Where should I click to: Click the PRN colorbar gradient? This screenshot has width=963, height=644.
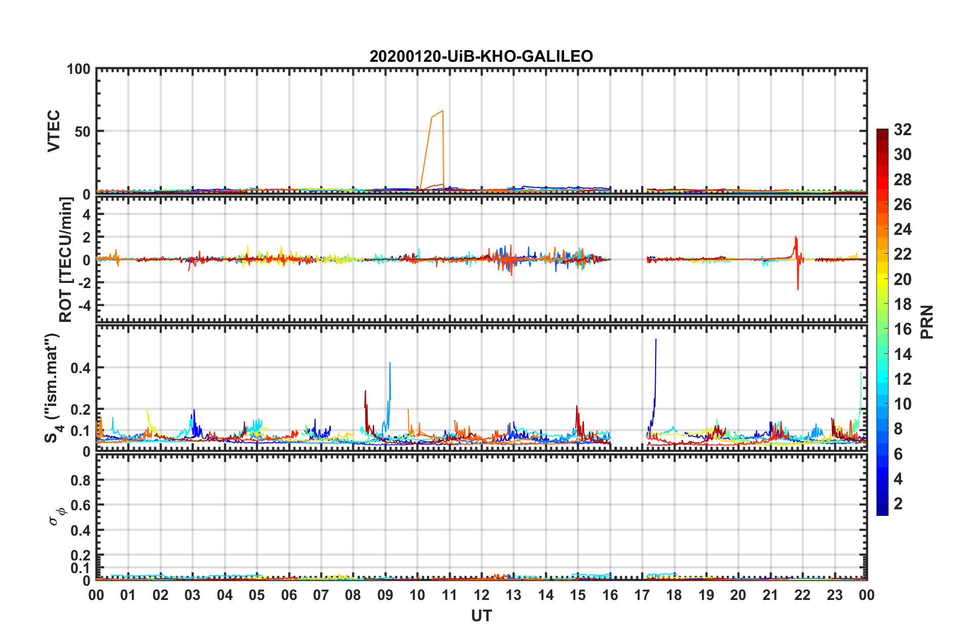coord(882,322)
